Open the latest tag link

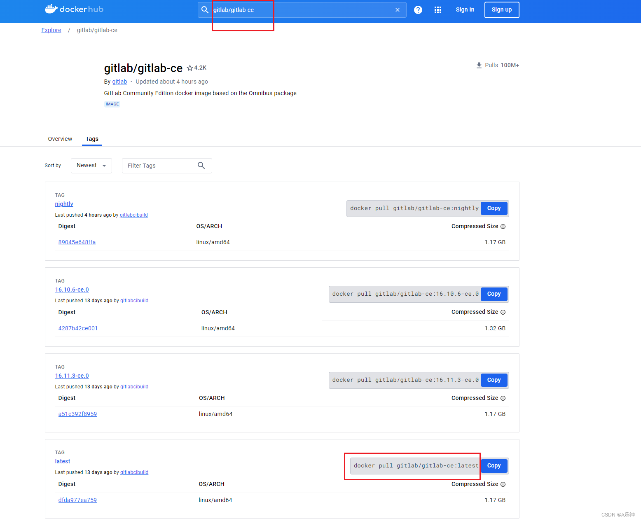[x=63, y=461]
